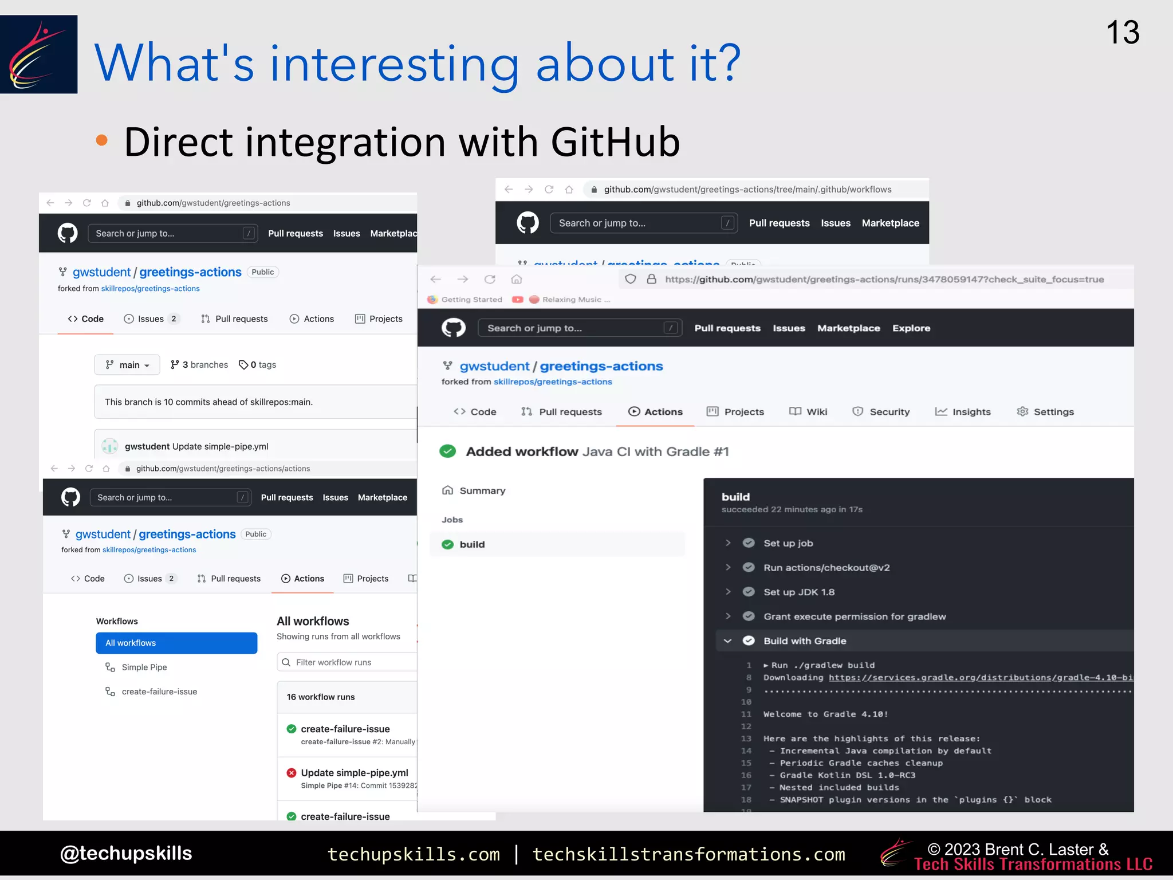Open Wiki tab in repository nav

click(x=808, y=411)
